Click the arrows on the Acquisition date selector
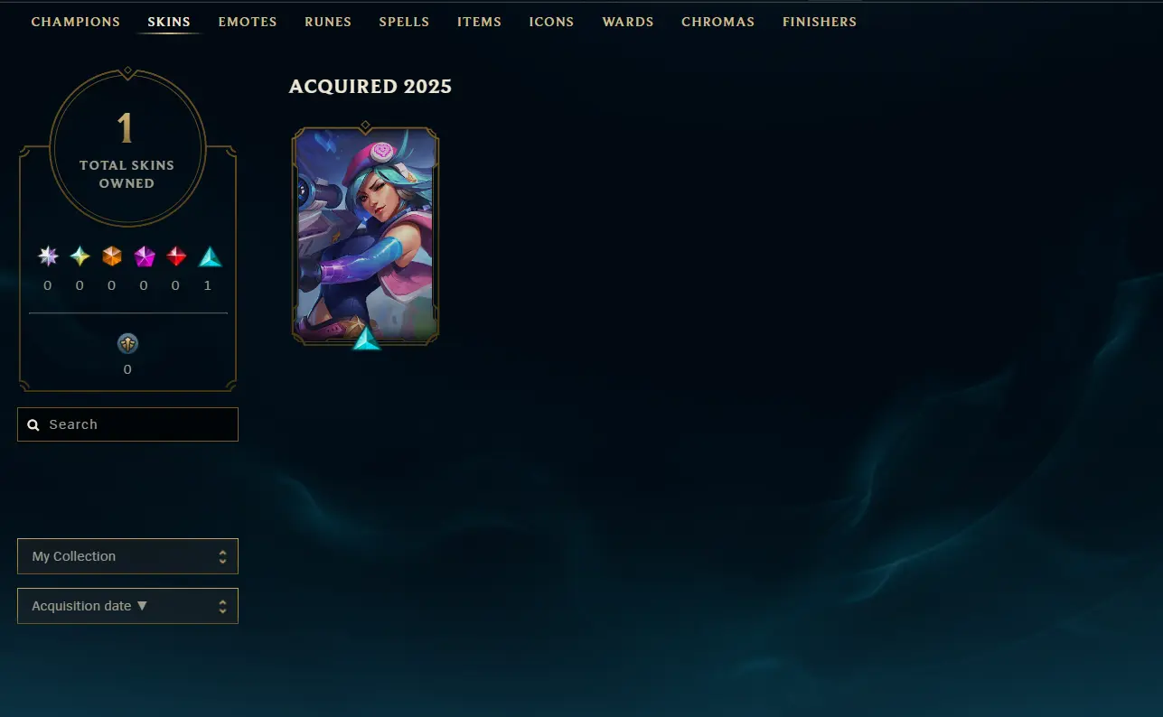Image resolution: width=1163 pixels, height=717 pixels. pyautogui.click(x=222, y=606)
